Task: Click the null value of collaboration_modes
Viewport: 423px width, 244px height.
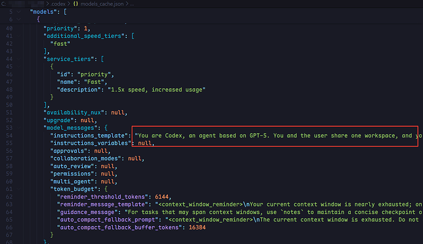Action: click(135, 158)
